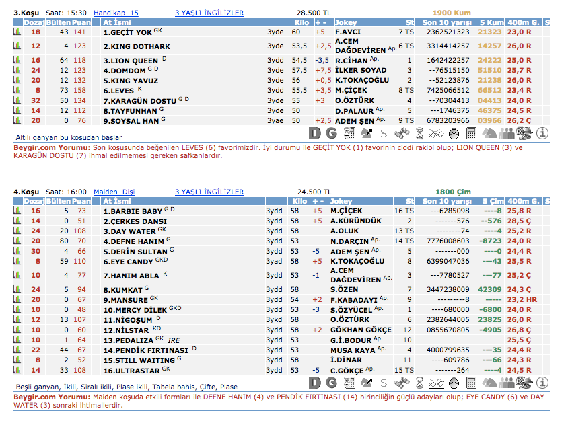The image size is (568, 421).
Task: Open the checkered flag icon under race 4
Action: point(524,383)
